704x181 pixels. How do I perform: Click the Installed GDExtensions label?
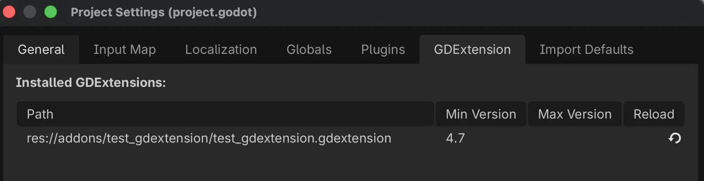pos(91,83)
